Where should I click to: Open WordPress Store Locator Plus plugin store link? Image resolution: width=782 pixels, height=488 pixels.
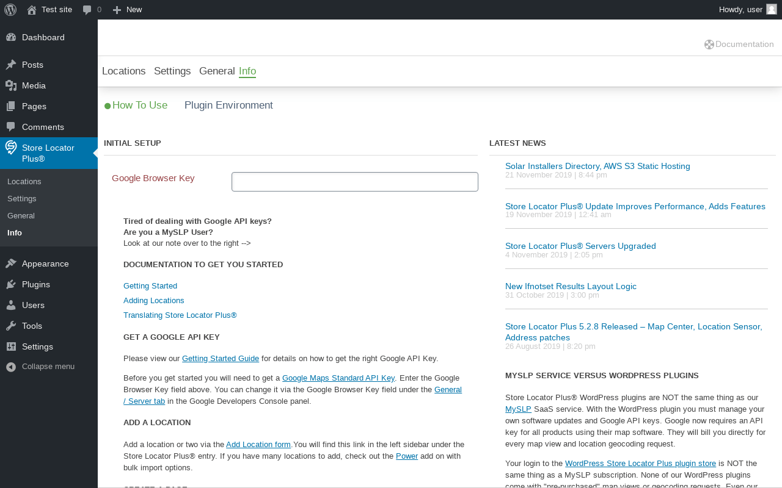(640, 464)
